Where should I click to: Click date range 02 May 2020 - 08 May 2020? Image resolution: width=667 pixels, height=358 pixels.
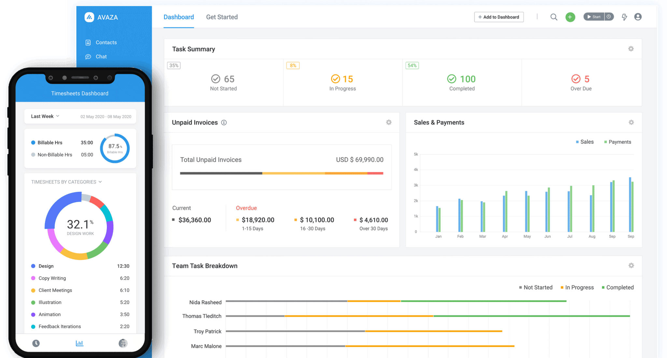click(x=106, y=117)
